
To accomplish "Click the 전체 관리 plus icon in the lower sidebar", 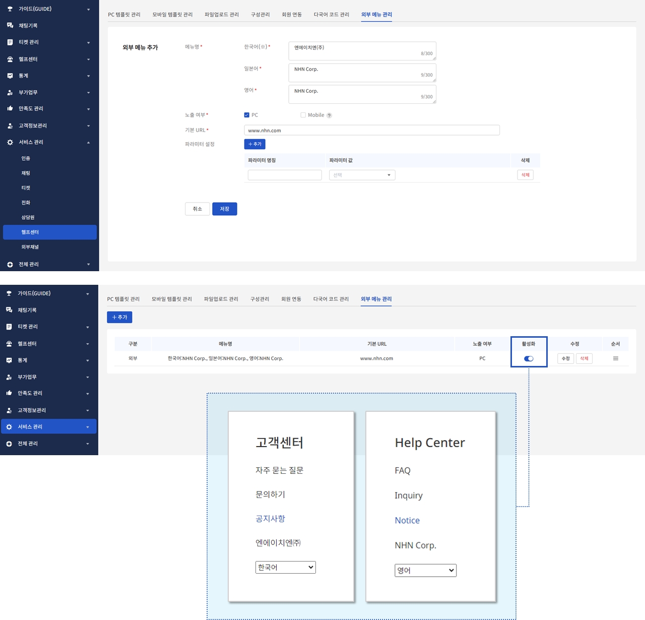I will tap(9, 444).
